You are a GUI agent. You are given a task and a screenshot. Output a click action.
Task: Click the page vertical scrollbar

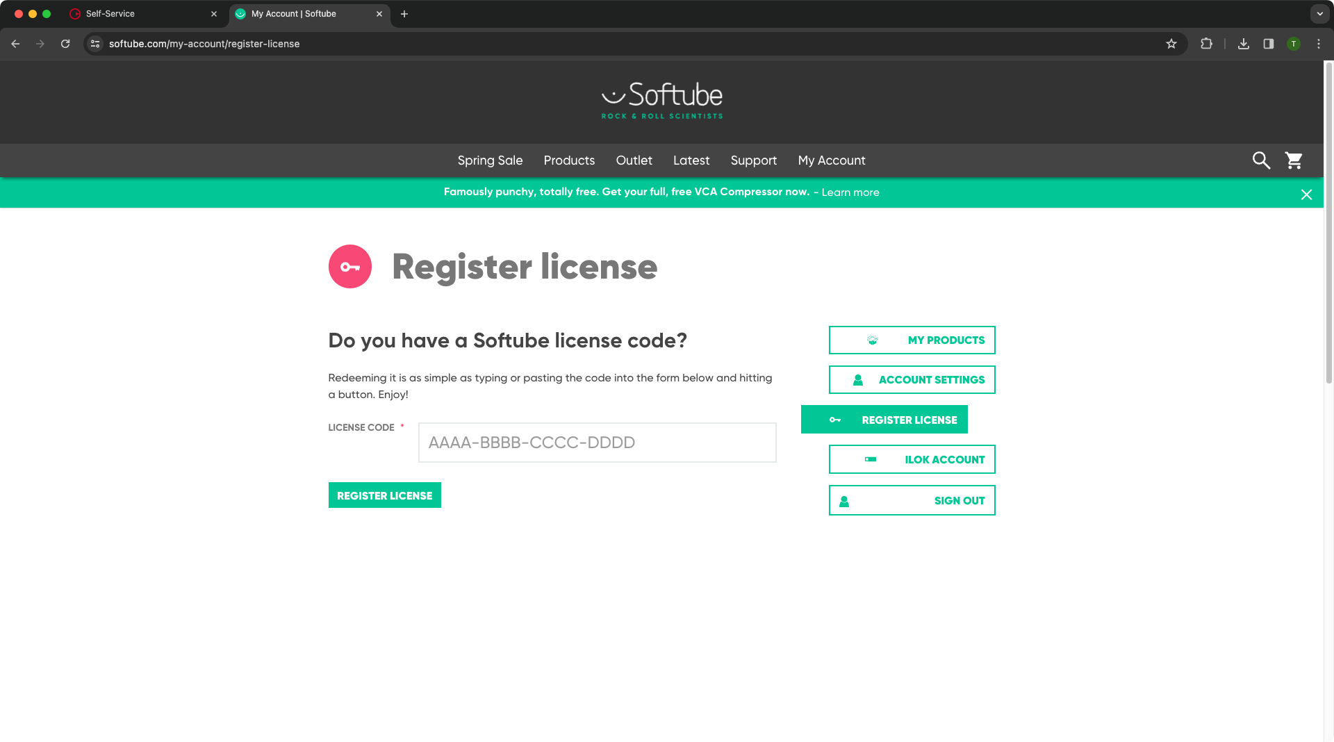[x=1328, y=222]
